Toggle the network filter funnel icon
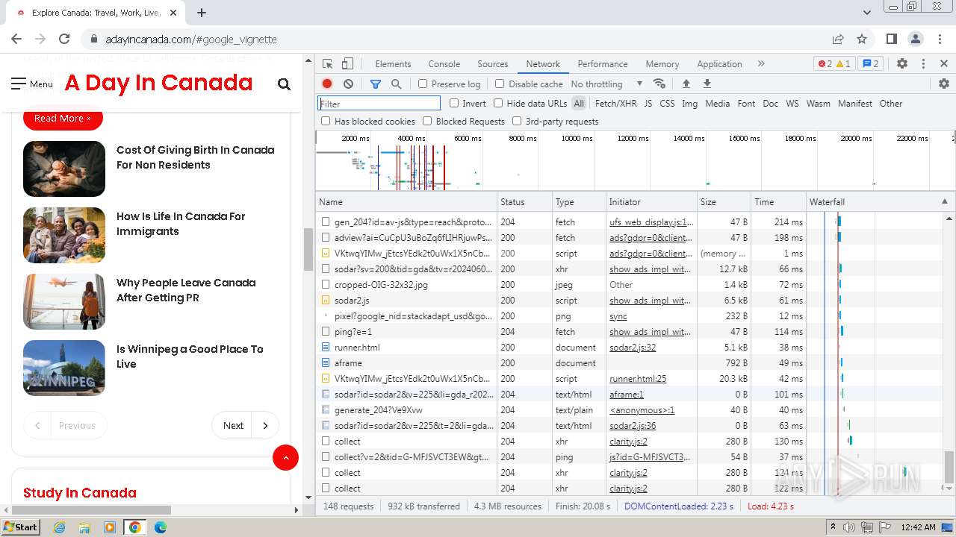This screenshot has height=537, width=956. 376,84
